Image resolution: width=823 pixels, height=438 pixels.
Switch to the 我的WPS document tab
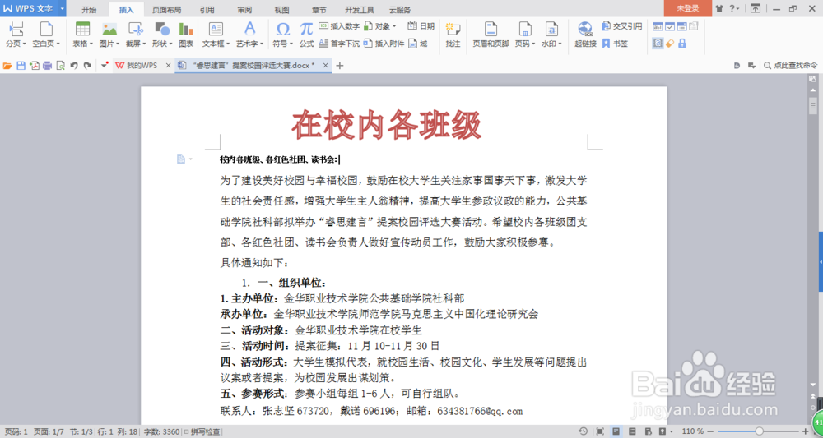click(142, 66)
